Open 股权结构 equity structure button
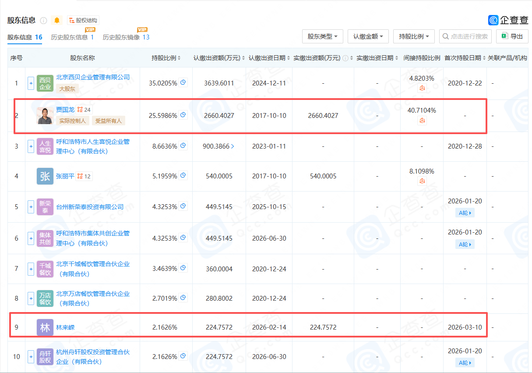532x373 pixels. (x=83, y=20)
